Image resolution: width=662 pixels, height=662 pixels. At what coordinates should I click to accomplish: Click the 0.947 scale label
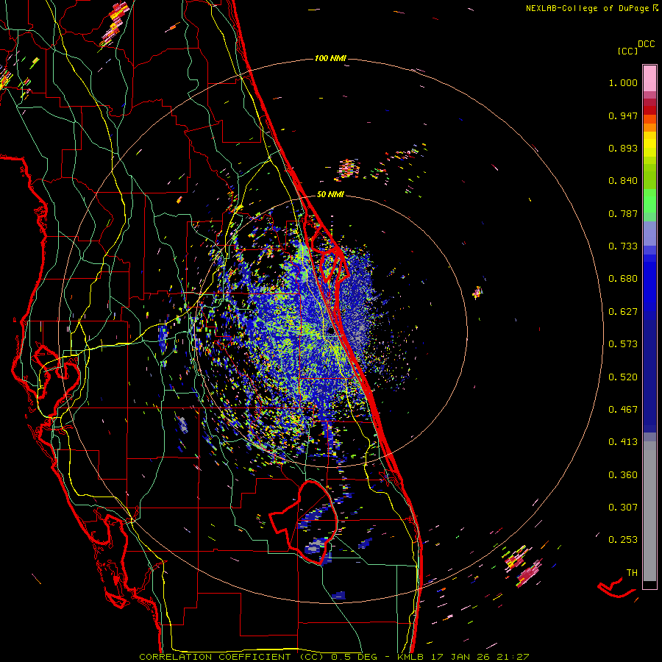click(x=623, y=115)
